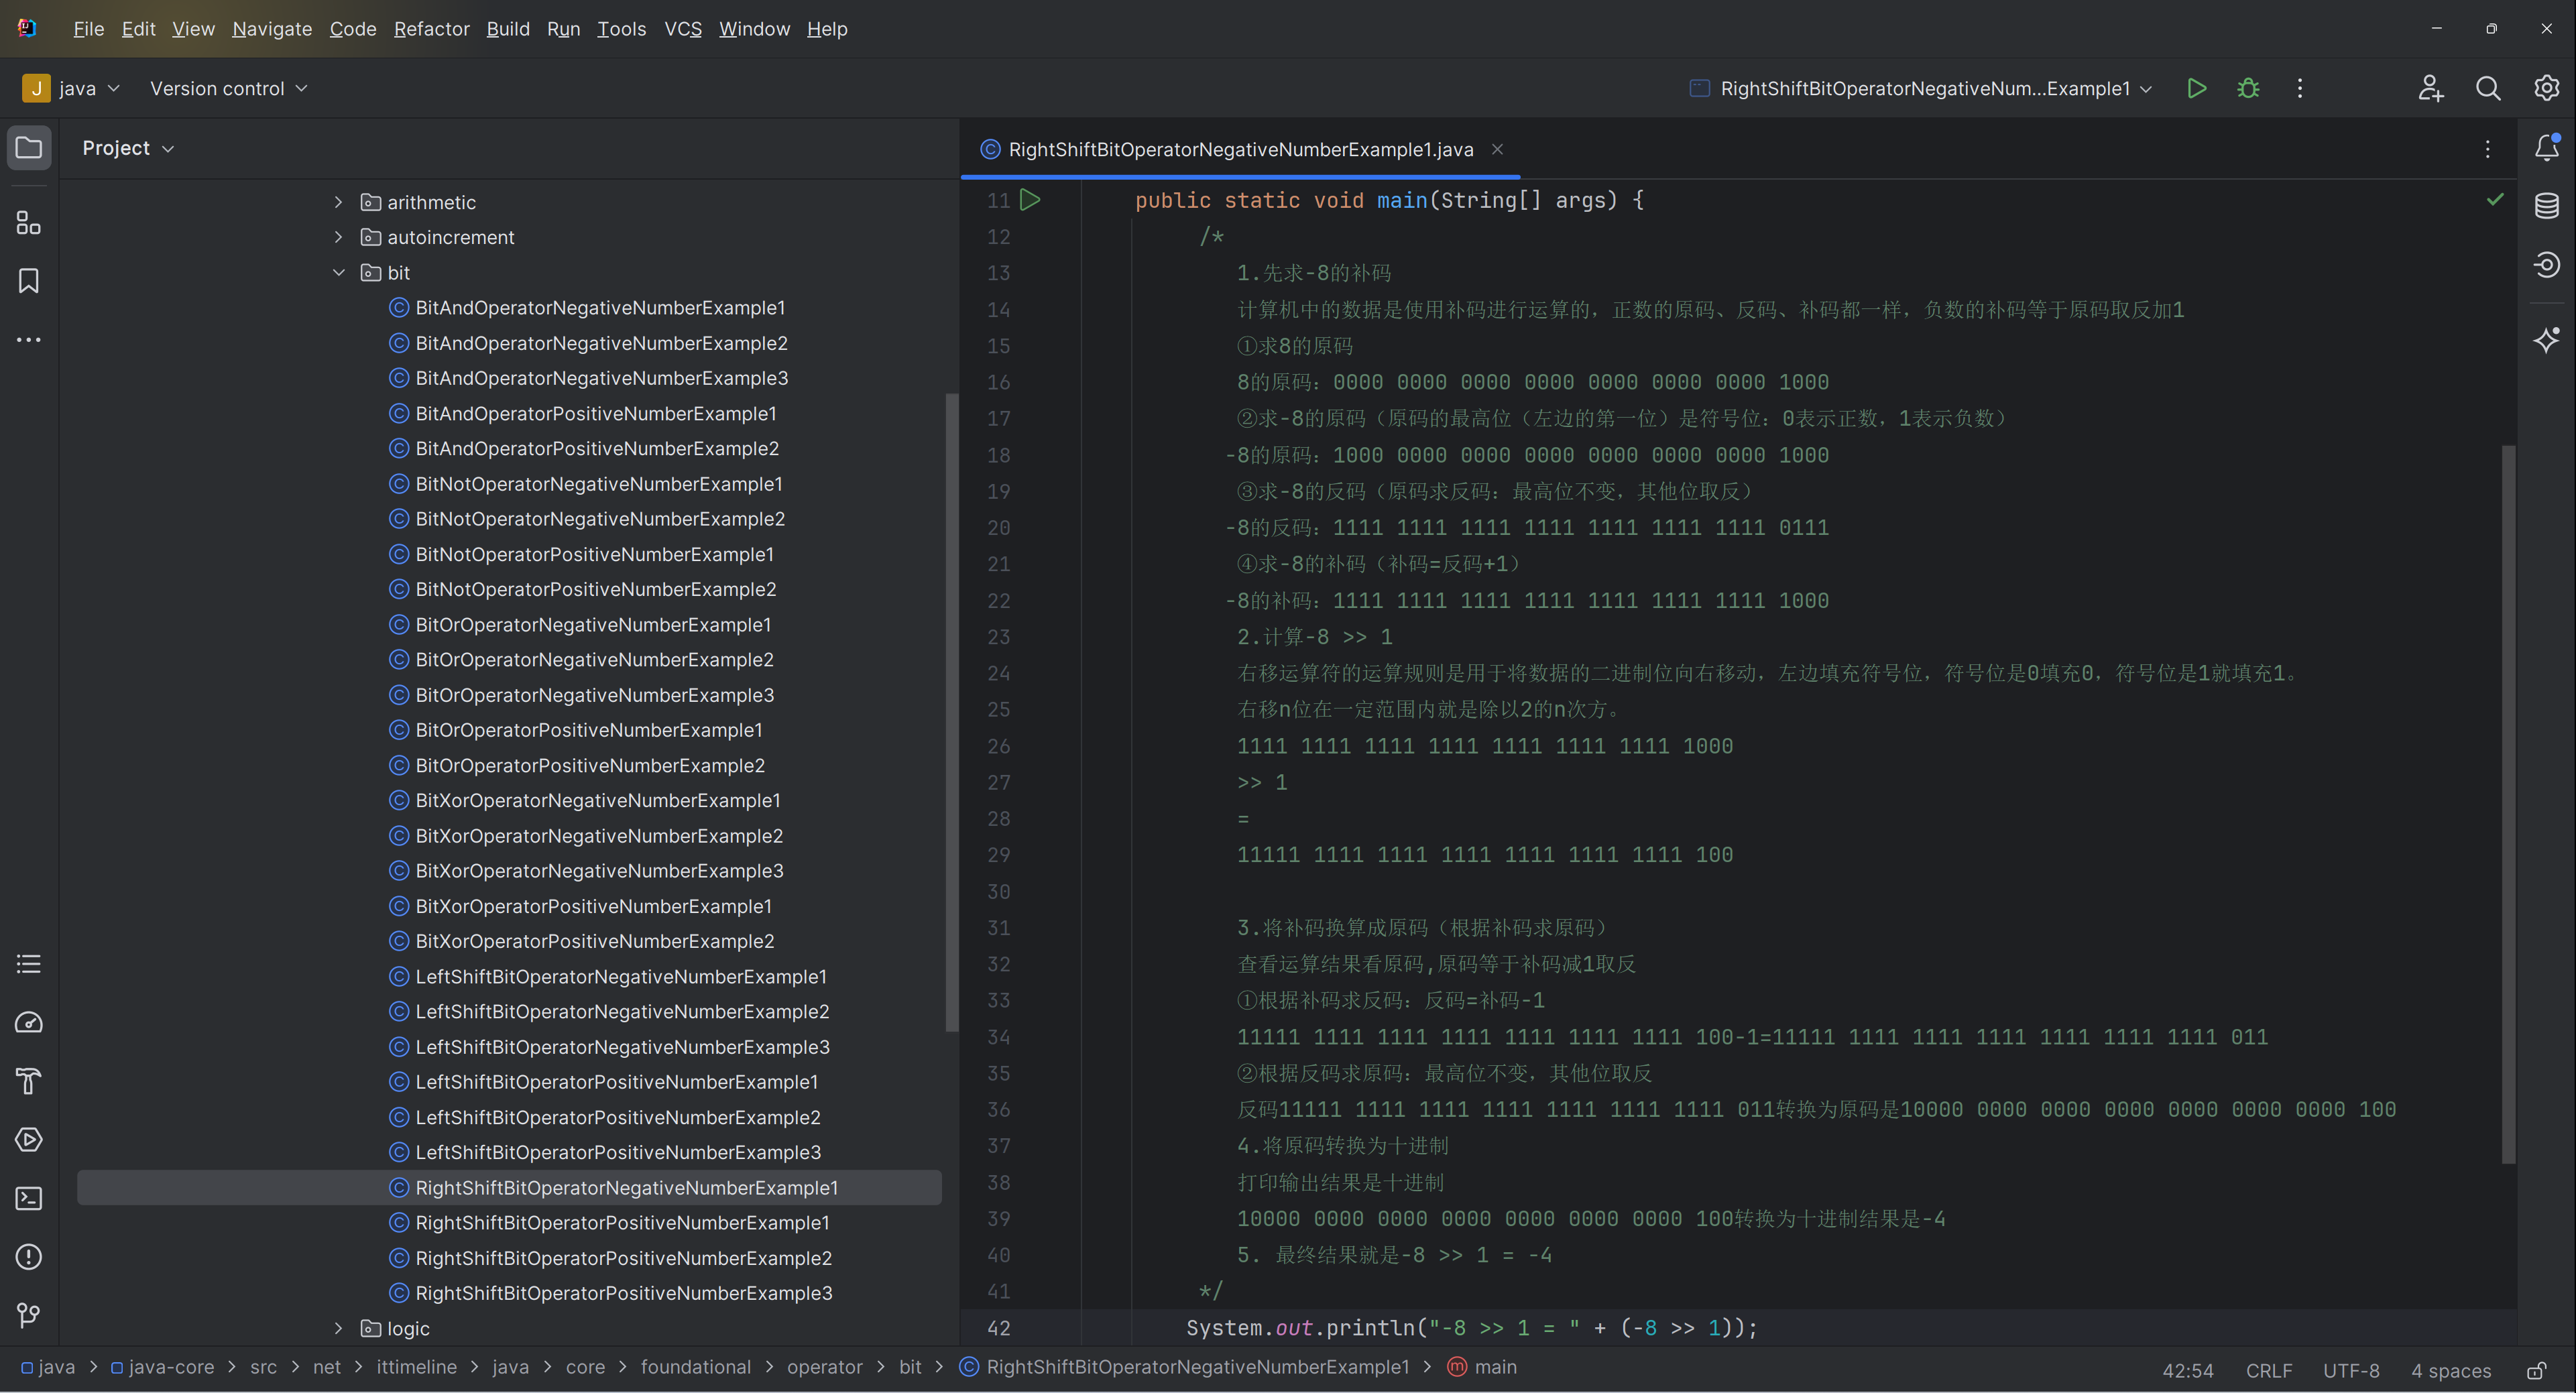Click operator in the breadcrumb bar
Viewport: 2576px width, 1393px height.
[824, 1367]
